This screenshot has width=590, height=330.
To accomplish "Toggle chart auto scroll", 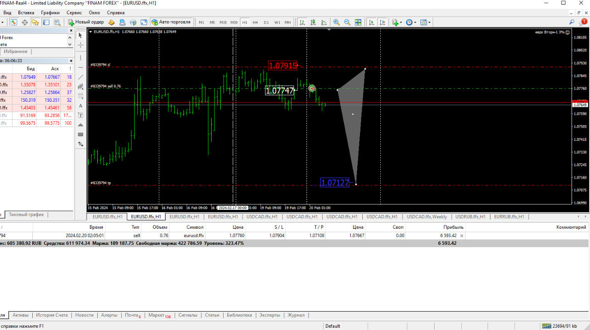I will click(x=372, y=22).
